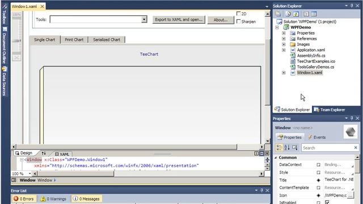Switch to the Design view tab
Viewport: 363px width, 204px height.
coord(24,153)
